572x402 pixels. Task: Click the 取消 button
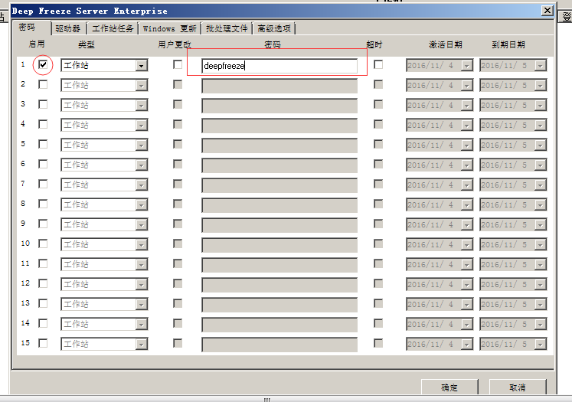(518, 387)
